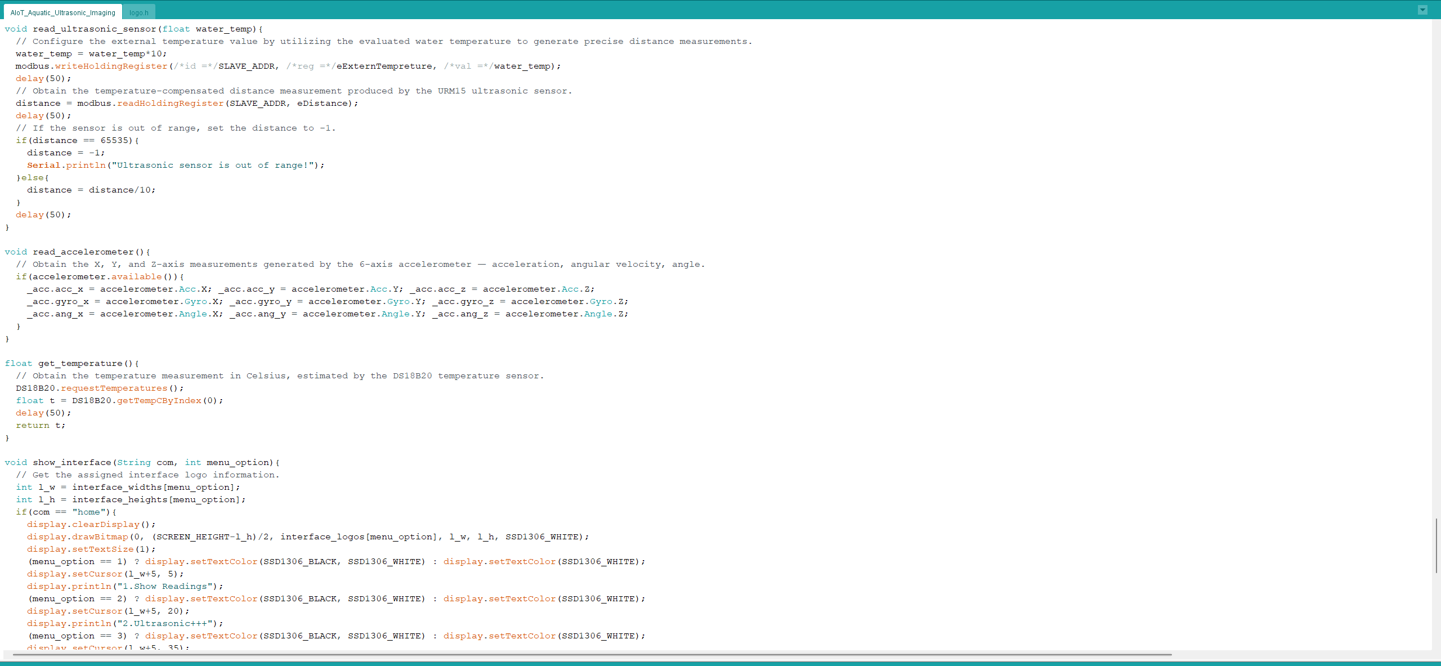Click the display.clearDisplay() line
The height and width of the screenshot is (666, 1441).
[90, 524]
